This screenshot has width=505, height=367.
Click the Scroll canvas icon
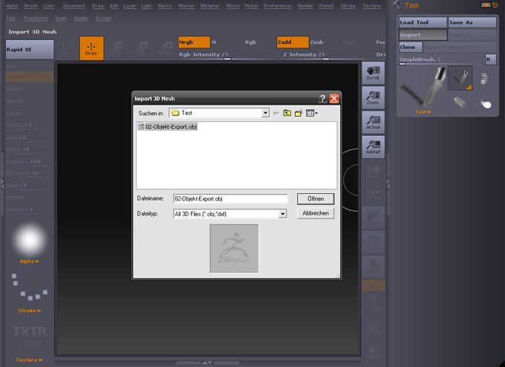point(373,73)
